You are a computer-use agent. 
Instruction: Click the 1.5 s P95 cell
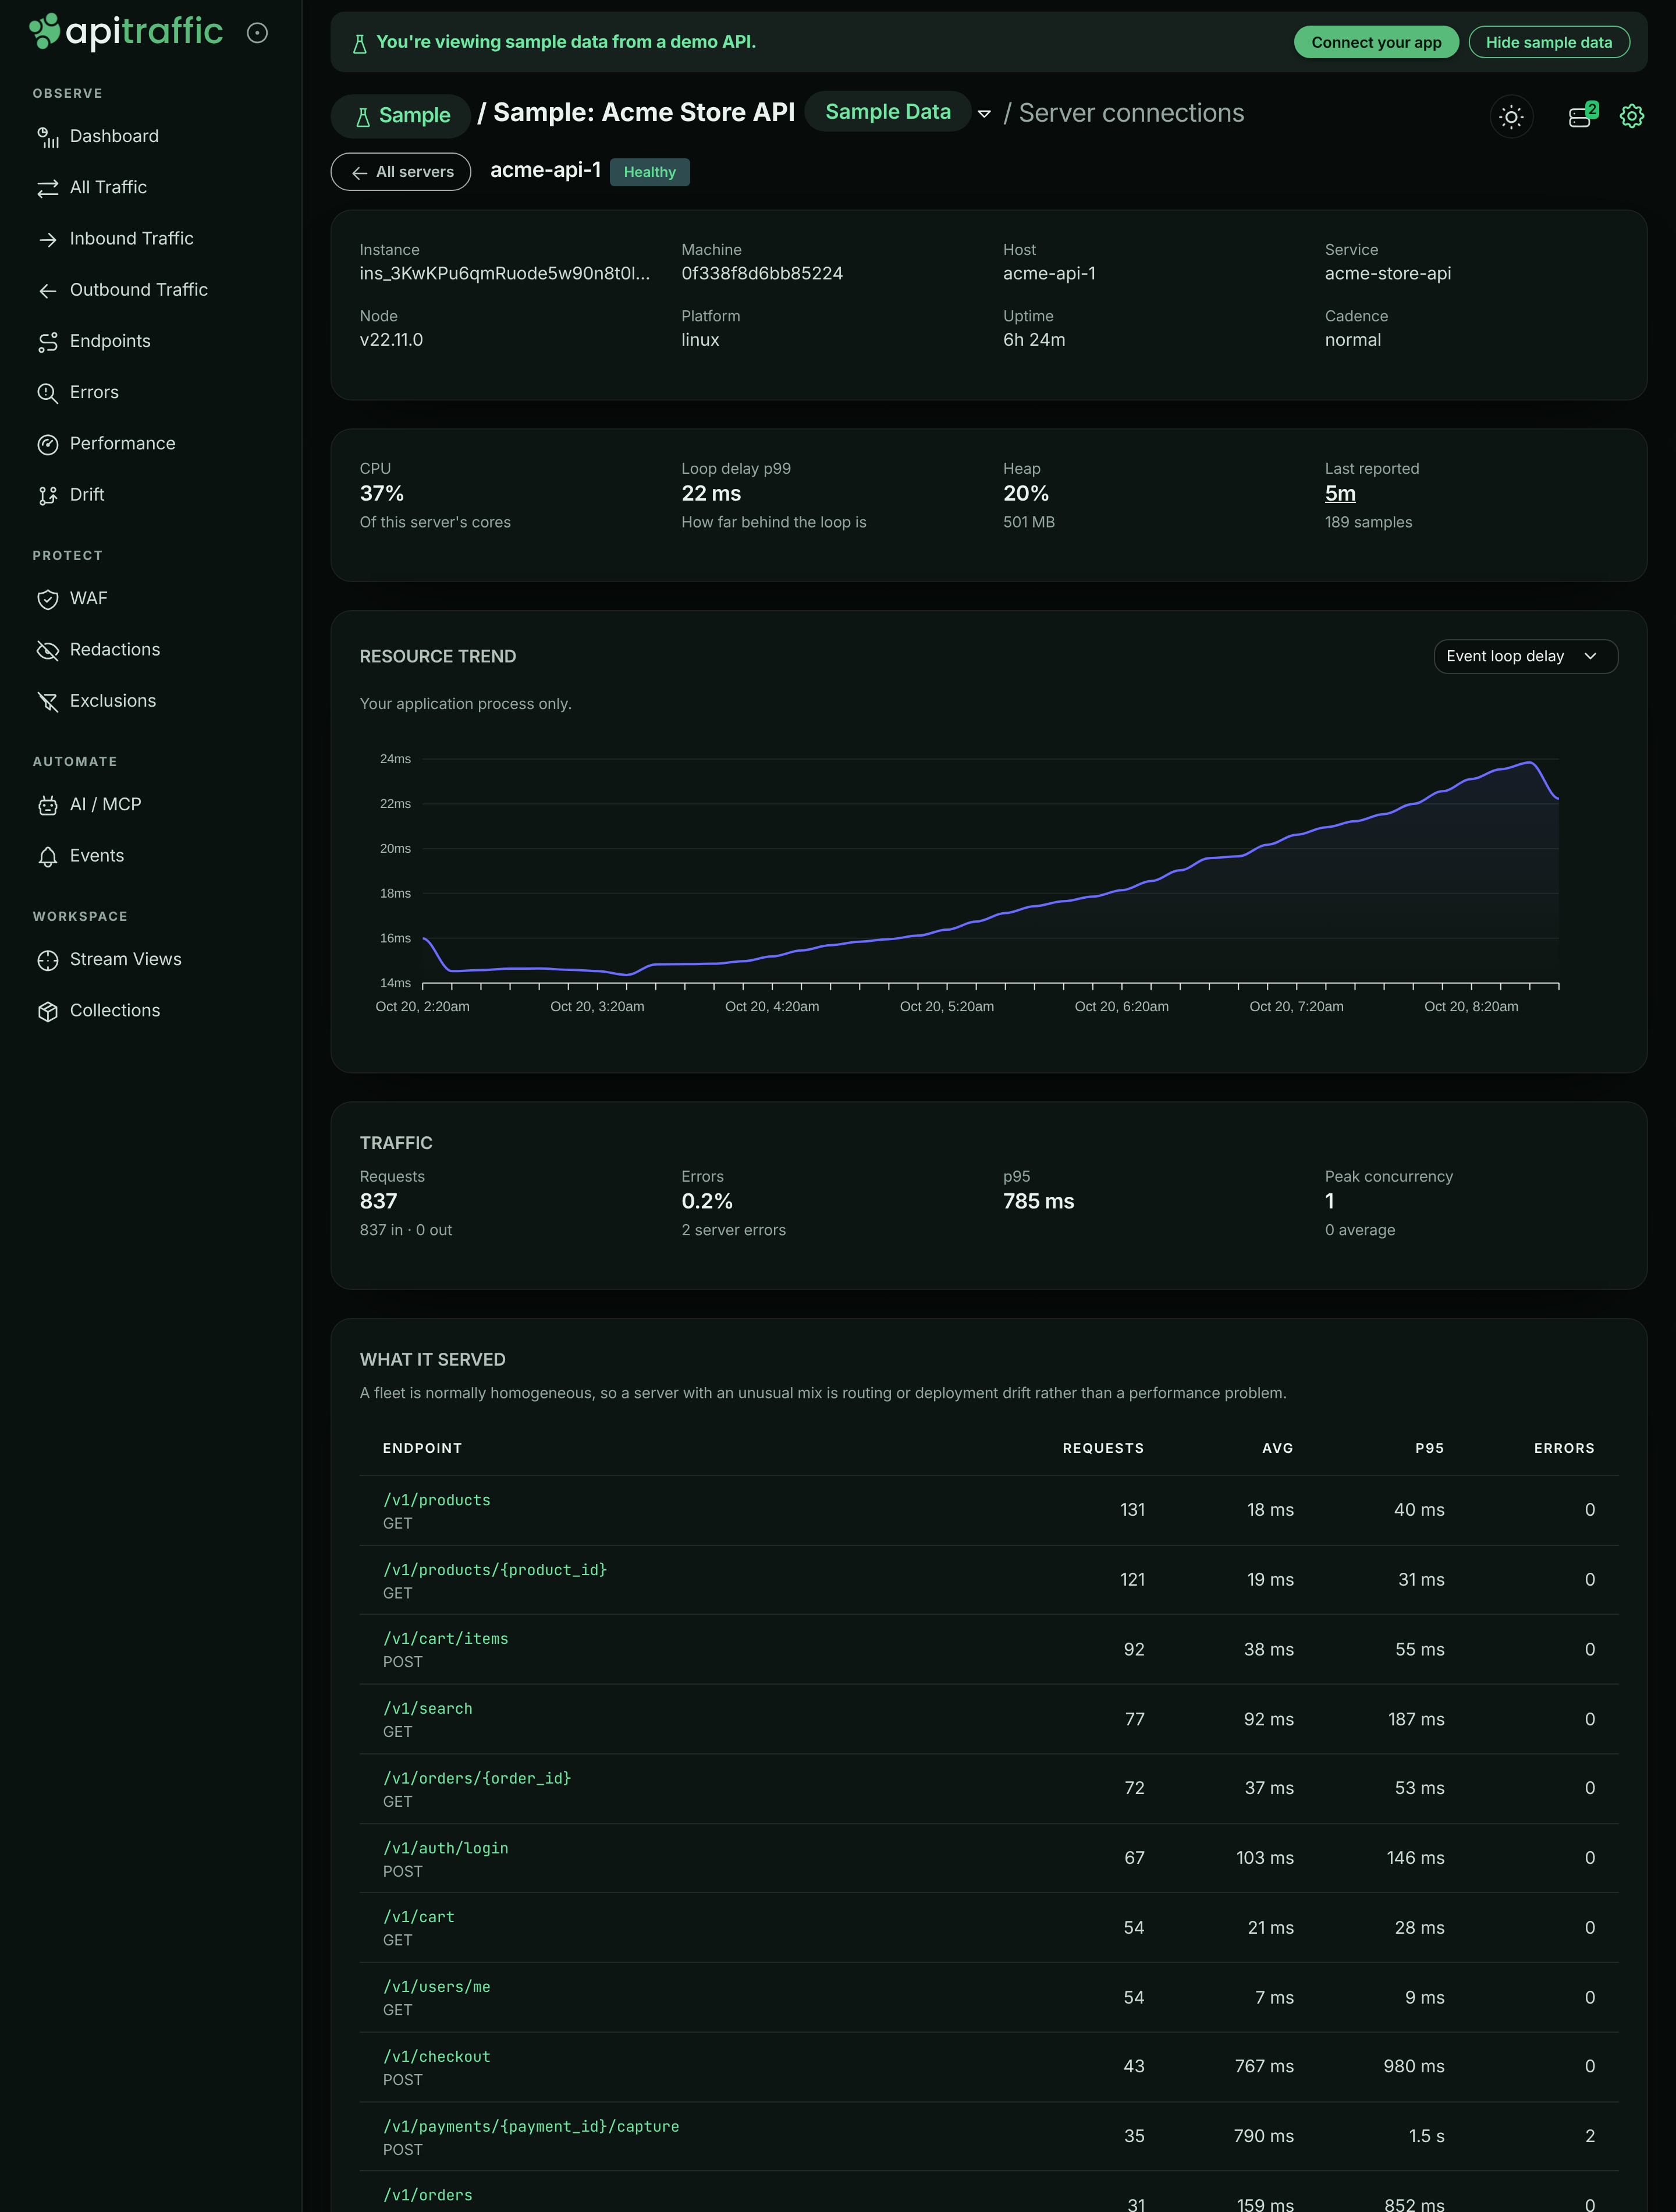point(1426,2136)
